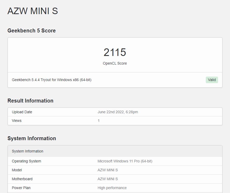This screenshot has height=193, width=230.
Task: Click the Upload Date row label
Action: 22,112
